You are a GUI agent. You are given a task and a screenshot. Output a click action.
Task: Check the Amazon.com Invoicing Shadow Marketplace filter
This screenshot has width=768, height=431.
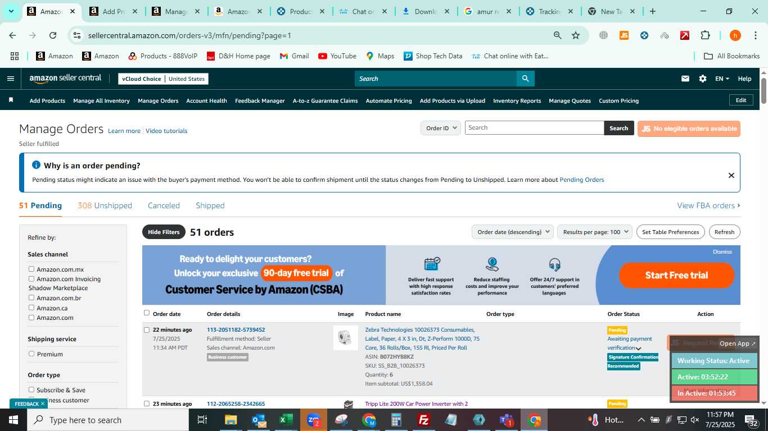[x=31, y=279]
